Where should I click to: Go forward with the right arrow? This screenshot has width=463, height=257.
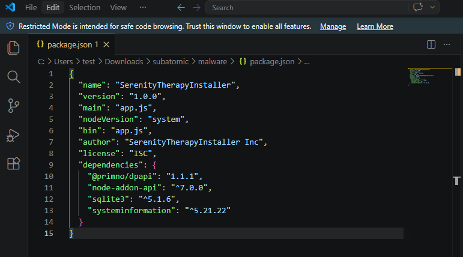(x=196, y=8)
